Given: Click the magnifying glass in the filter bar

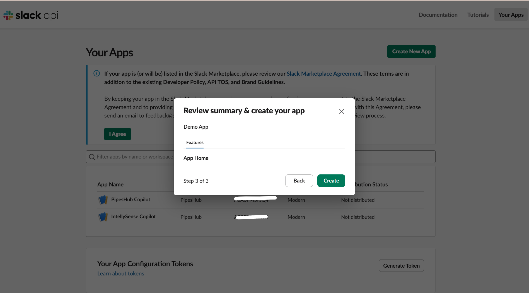Looking at the screenshot, I should click(x=92, y=157).
